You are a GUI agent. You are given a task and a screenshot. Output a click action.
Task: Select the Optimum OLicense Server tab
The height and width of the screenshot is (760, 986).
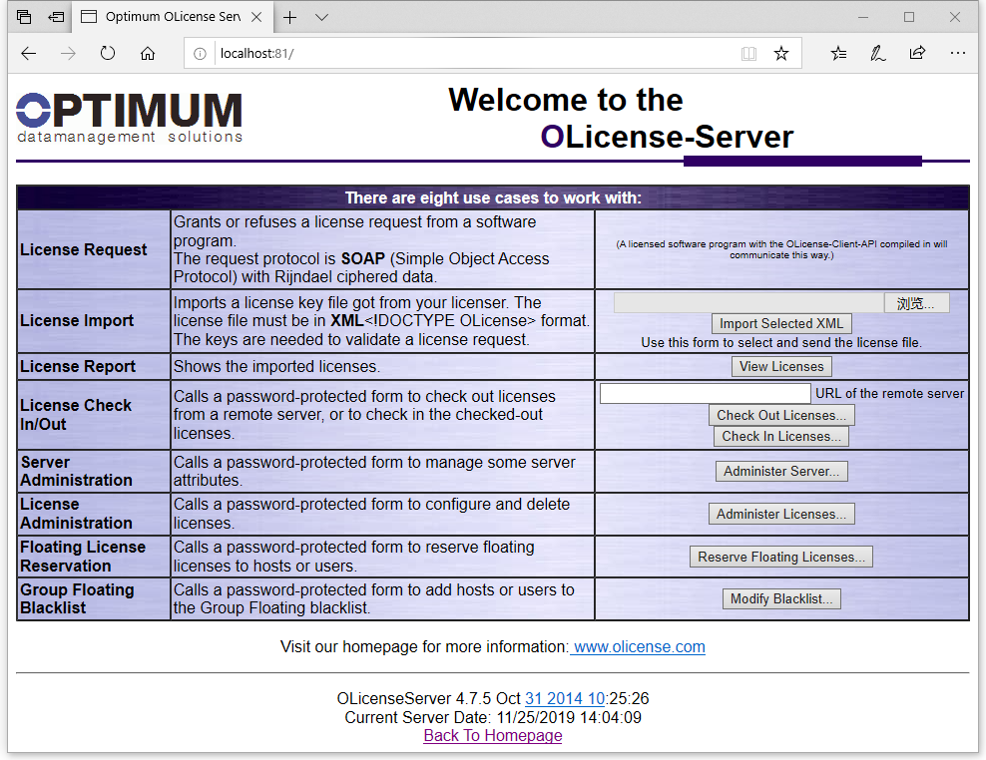pos(171,17)
